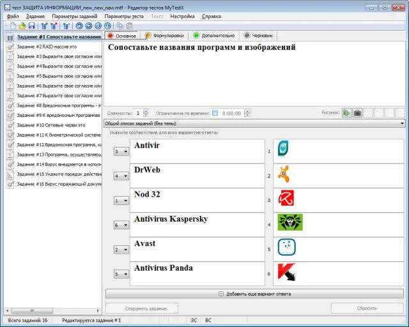Select the Avira red umbrella logo image

pos(286,197)
